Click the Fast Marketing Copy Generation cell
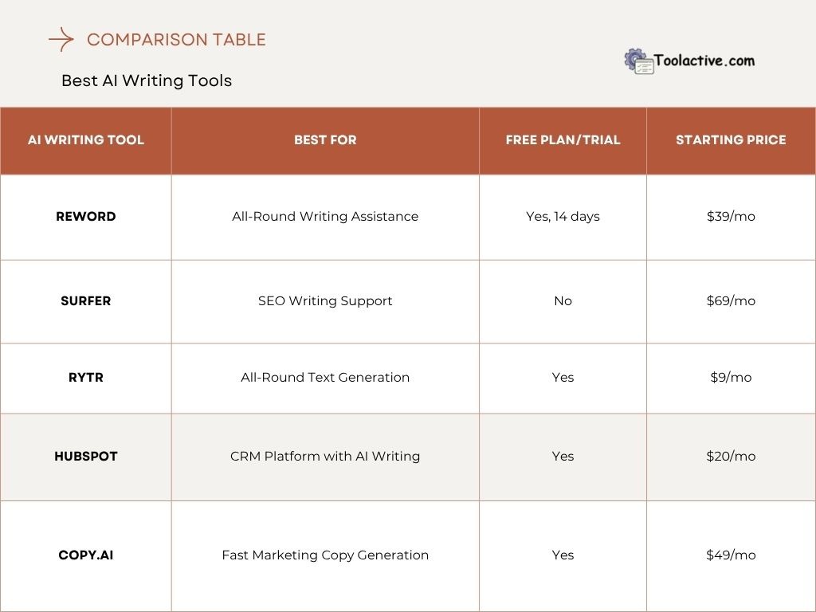The width and height of the screenshot is (816, 612). click(x=325, y=555)
